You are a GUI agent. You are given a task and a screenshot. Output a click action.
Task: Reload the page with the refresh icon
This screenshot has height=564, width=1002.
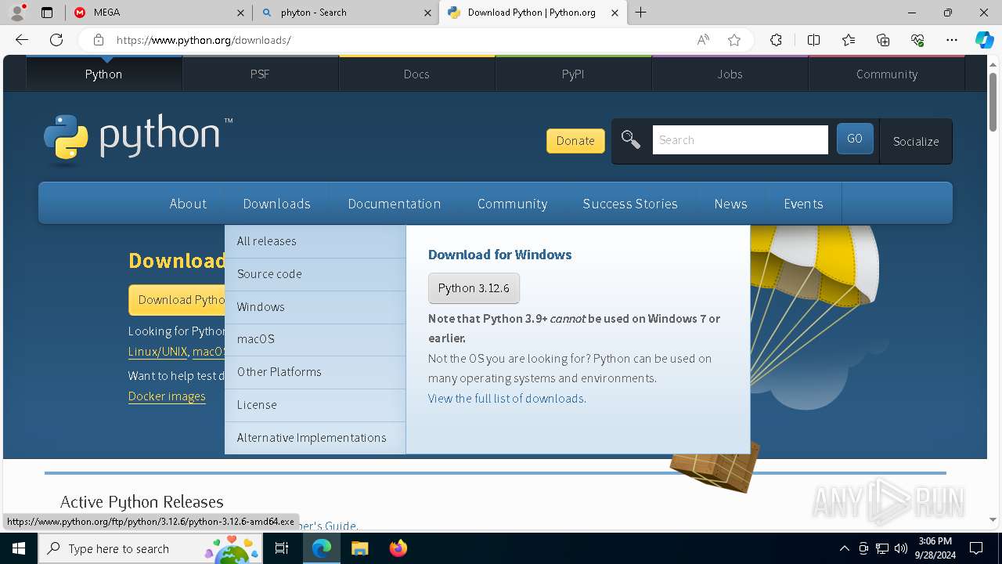pyautogui.click(x=56, y=40)
